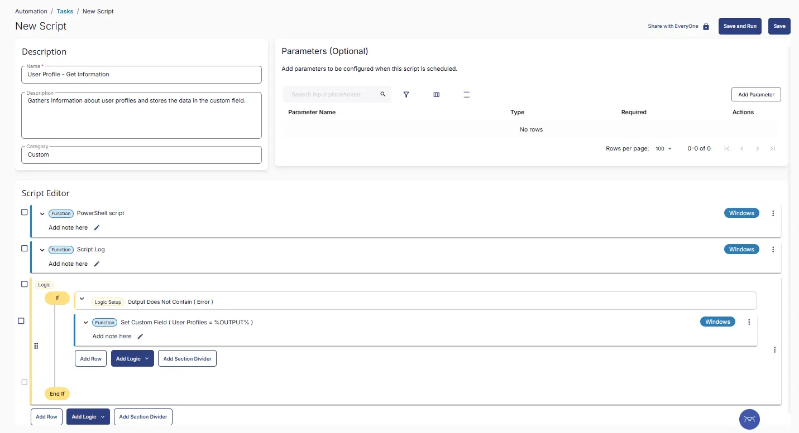Image resolution: width=799 pixels, height=433 pixels.
Task: Go to Tasks in the breadcrumb
Action: coord(65,11)
